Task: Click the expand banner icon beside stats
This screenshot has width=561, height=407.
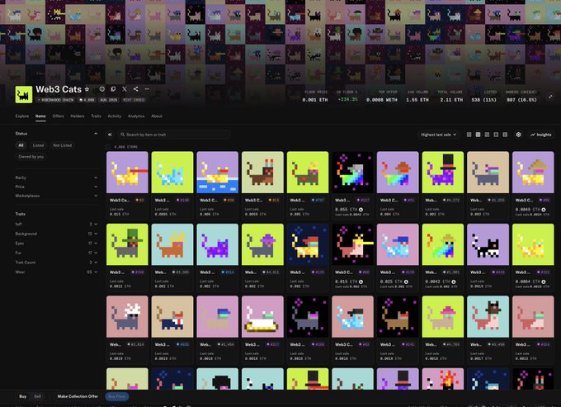Action: [550, 97]
